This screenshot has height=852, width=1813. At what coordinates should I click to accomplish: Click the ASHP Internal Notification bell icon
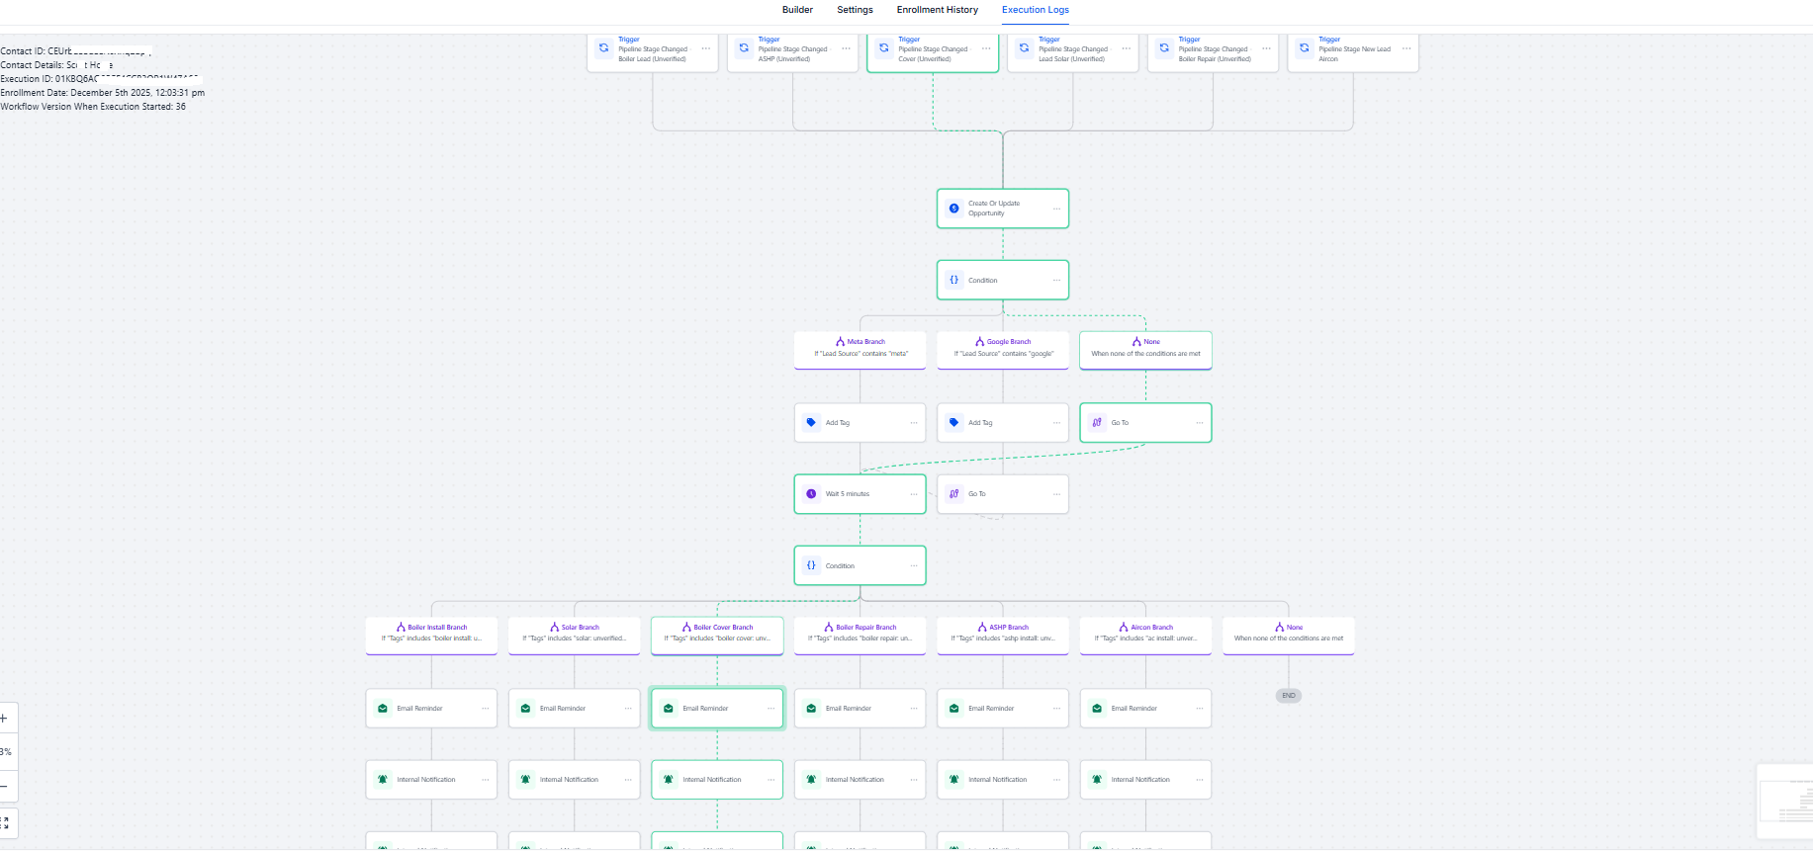click(953, 780)
